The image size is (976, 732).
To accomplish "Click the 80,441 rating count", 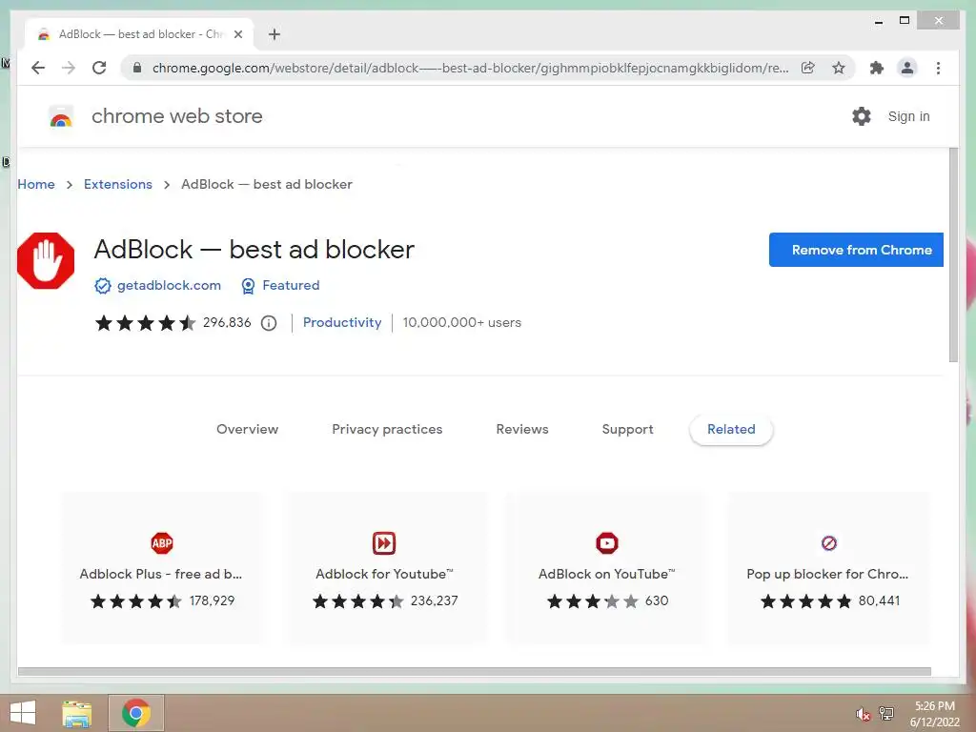I will pos(879,600).
